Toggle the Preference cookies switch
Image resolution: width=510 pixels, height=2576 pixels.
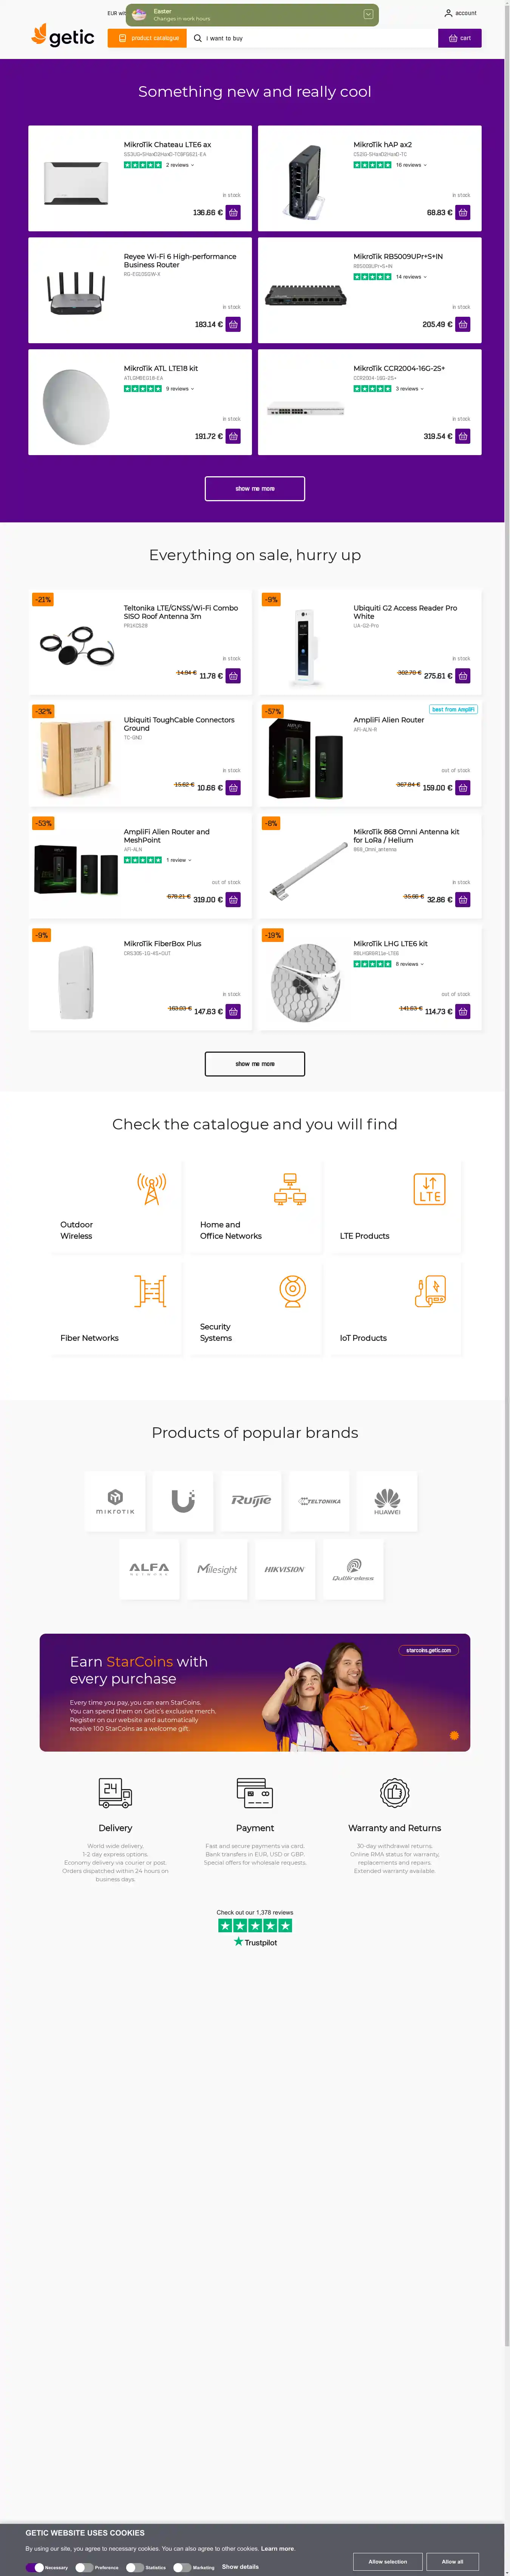click(x=83, y=2566)
